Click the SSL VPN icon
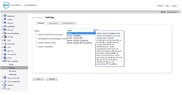182x95 pixels. (x=5, y=50)
